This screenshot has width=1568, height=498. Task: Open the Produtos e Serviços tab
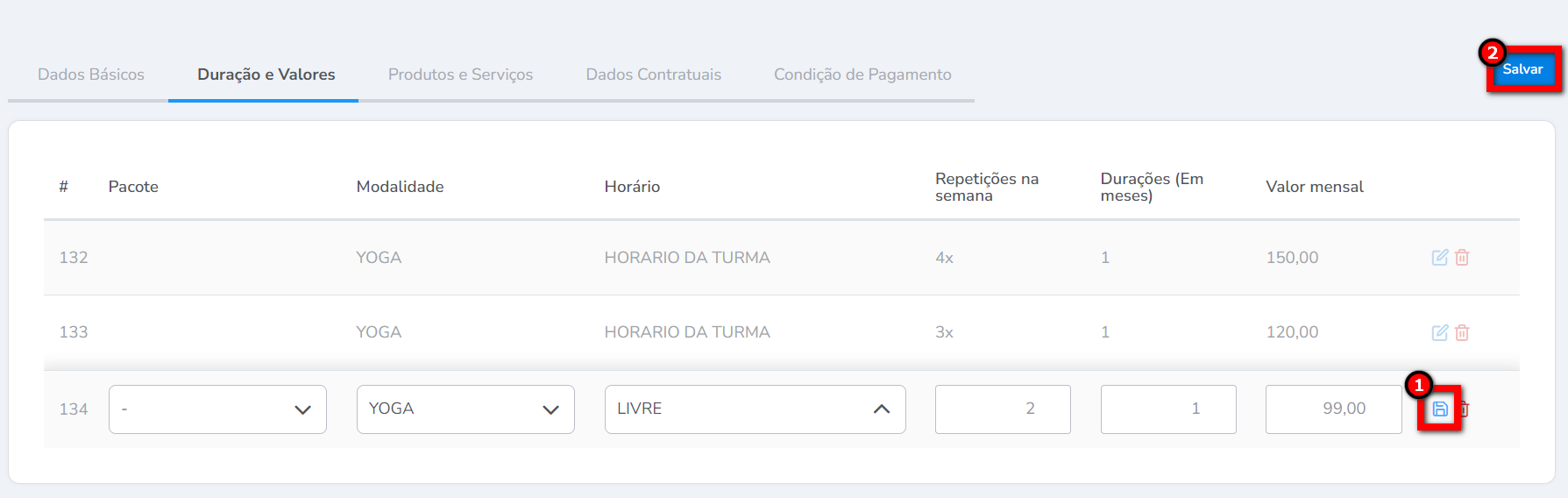click(460, 75)
